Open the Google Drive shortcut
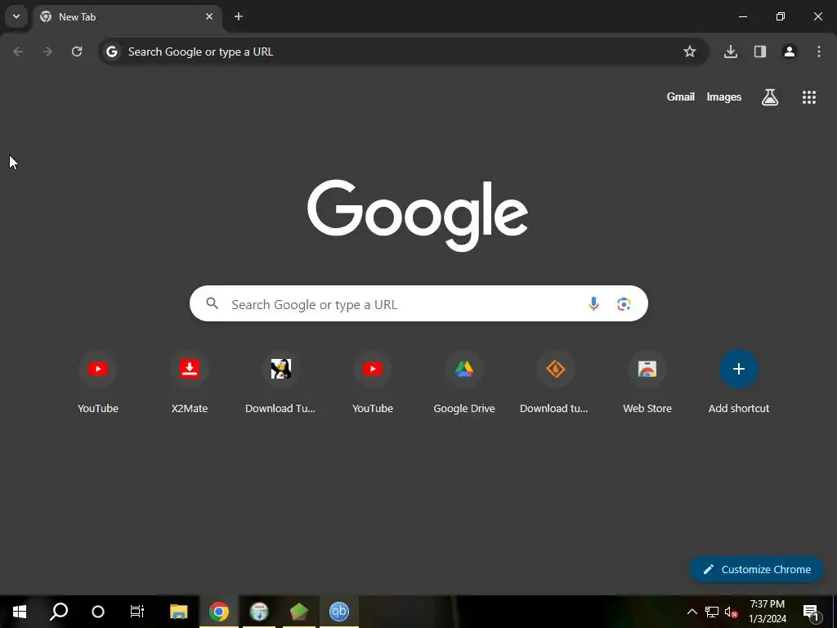 [x=464, y=383]
